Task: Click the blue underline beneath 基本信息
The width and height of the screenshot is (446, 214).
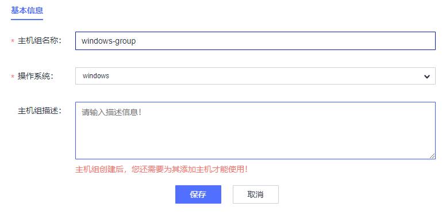Action: click(27, 20)
